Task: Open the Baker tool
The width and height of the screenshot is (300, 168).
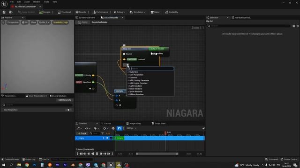Action: pos(155,12)
